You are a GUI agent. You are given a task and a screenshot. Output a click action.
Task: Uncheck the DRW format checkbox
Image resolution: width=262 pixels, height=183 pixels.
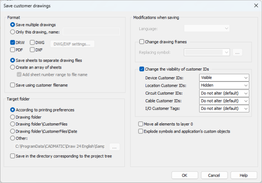point(12,43)
